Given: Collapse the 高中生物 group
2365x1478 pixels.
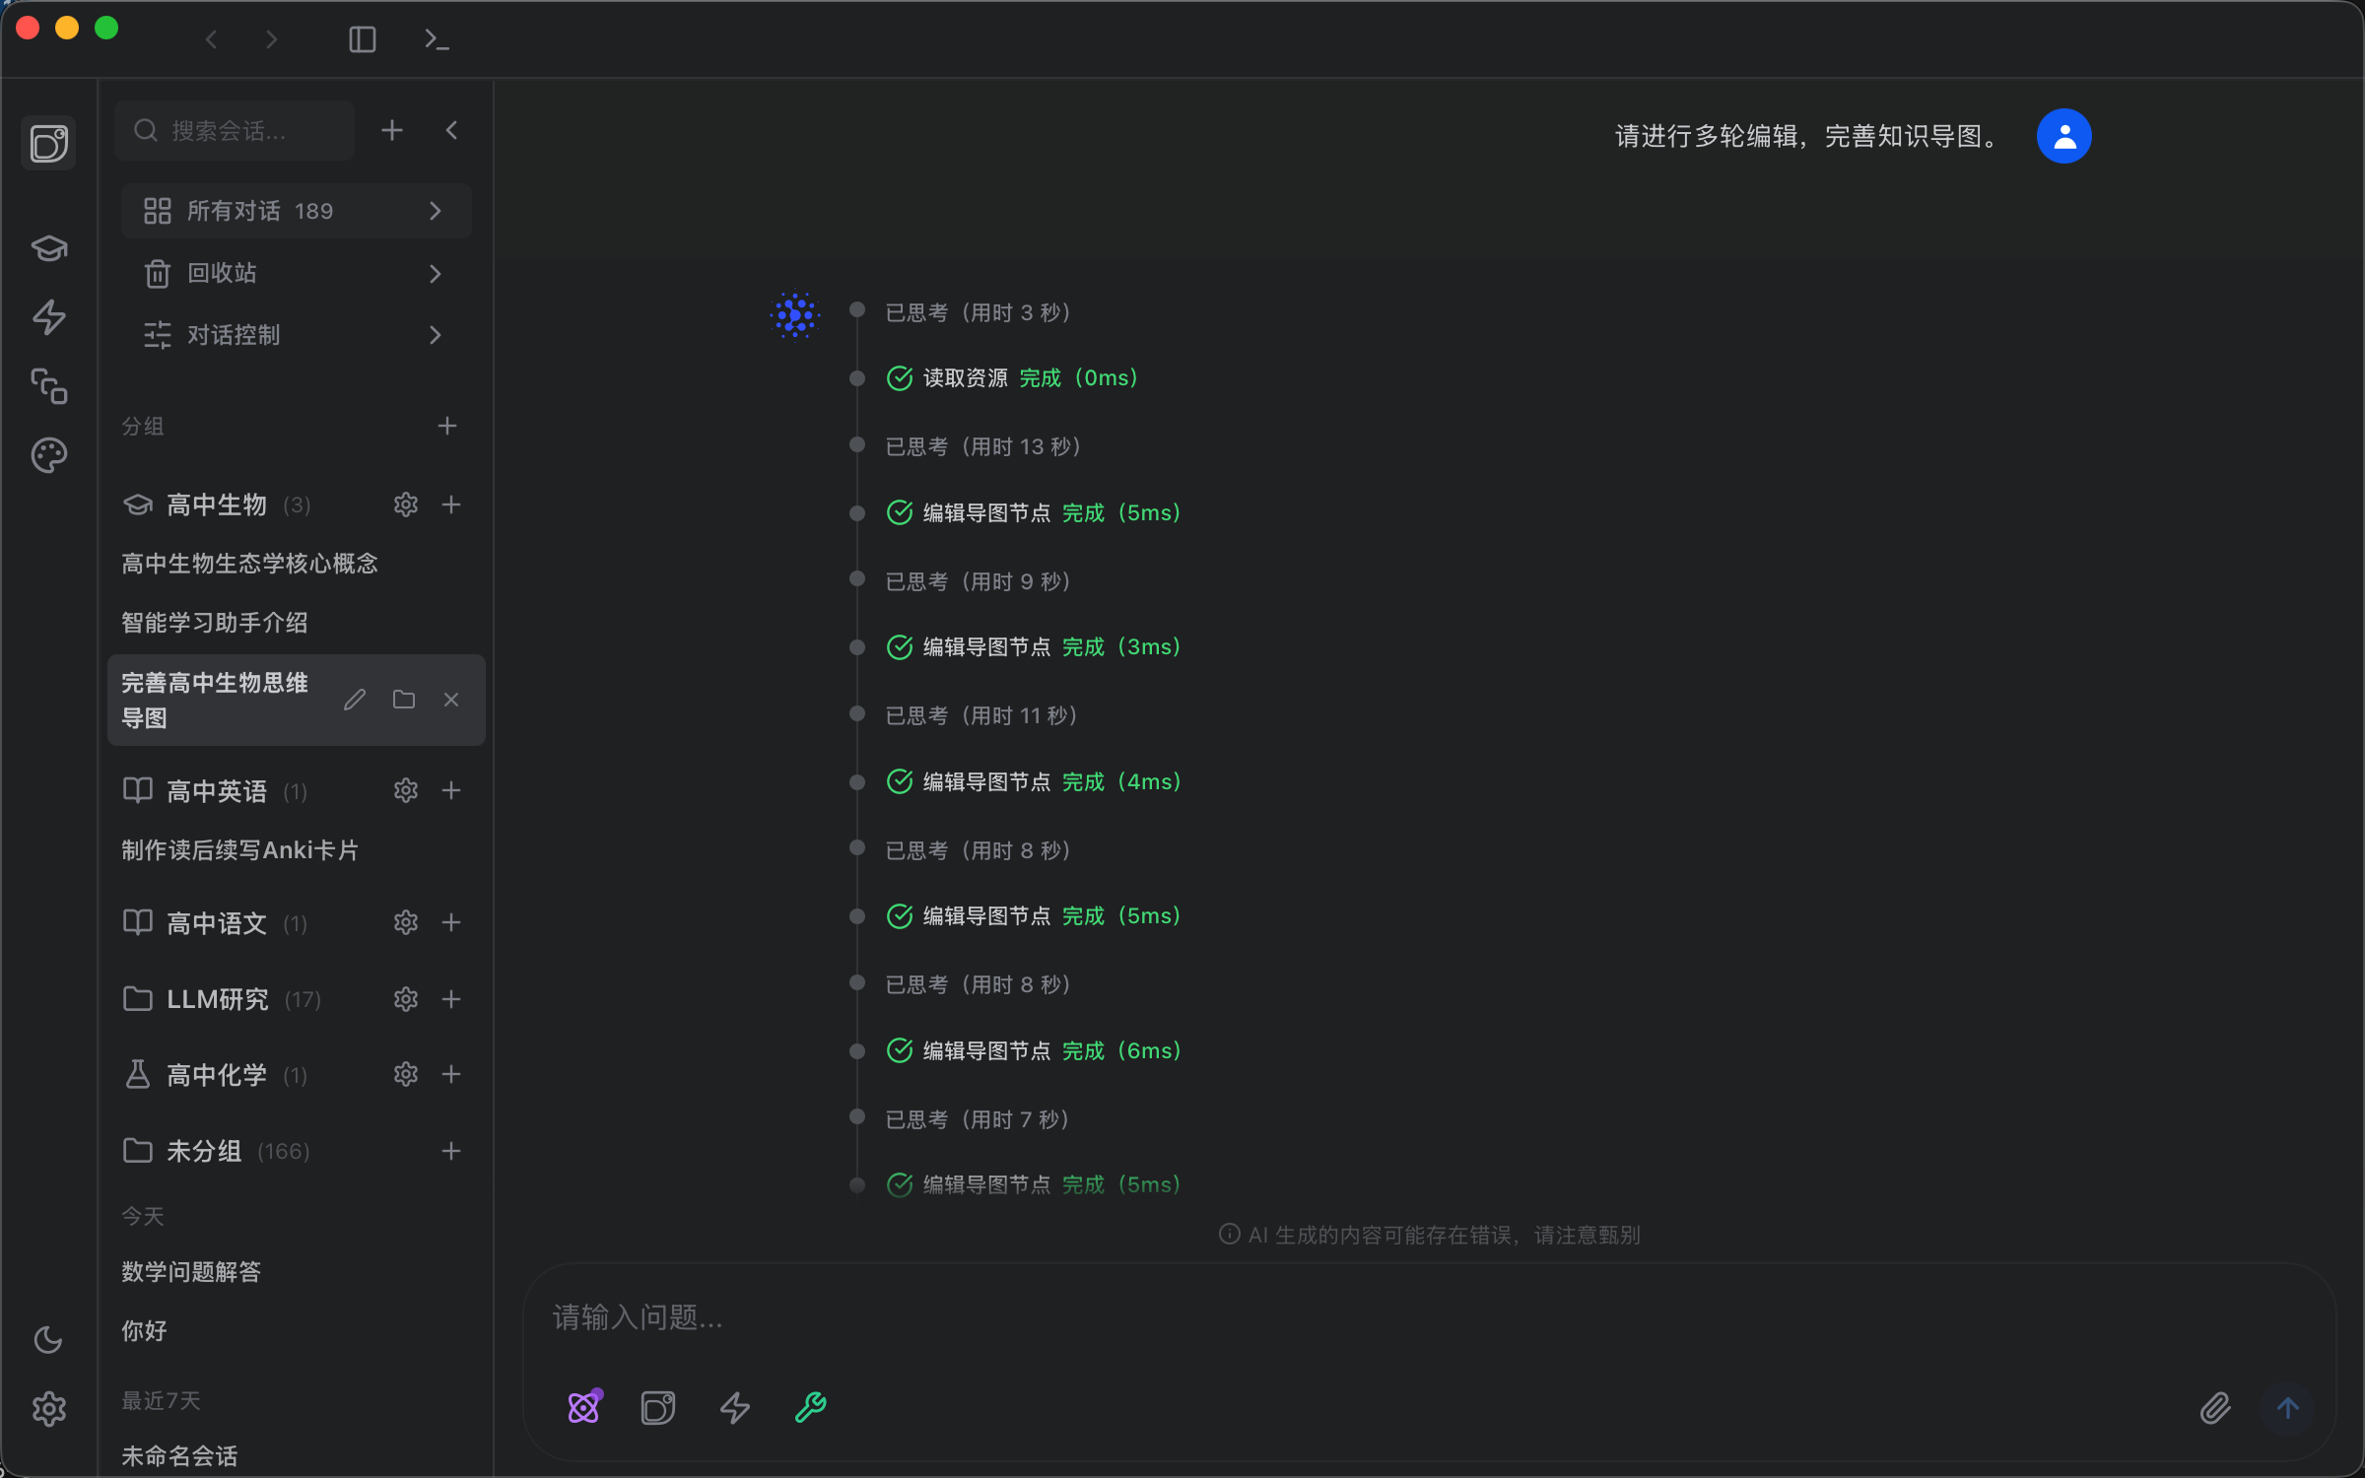Looking at the screenshot, I should 217,504.
